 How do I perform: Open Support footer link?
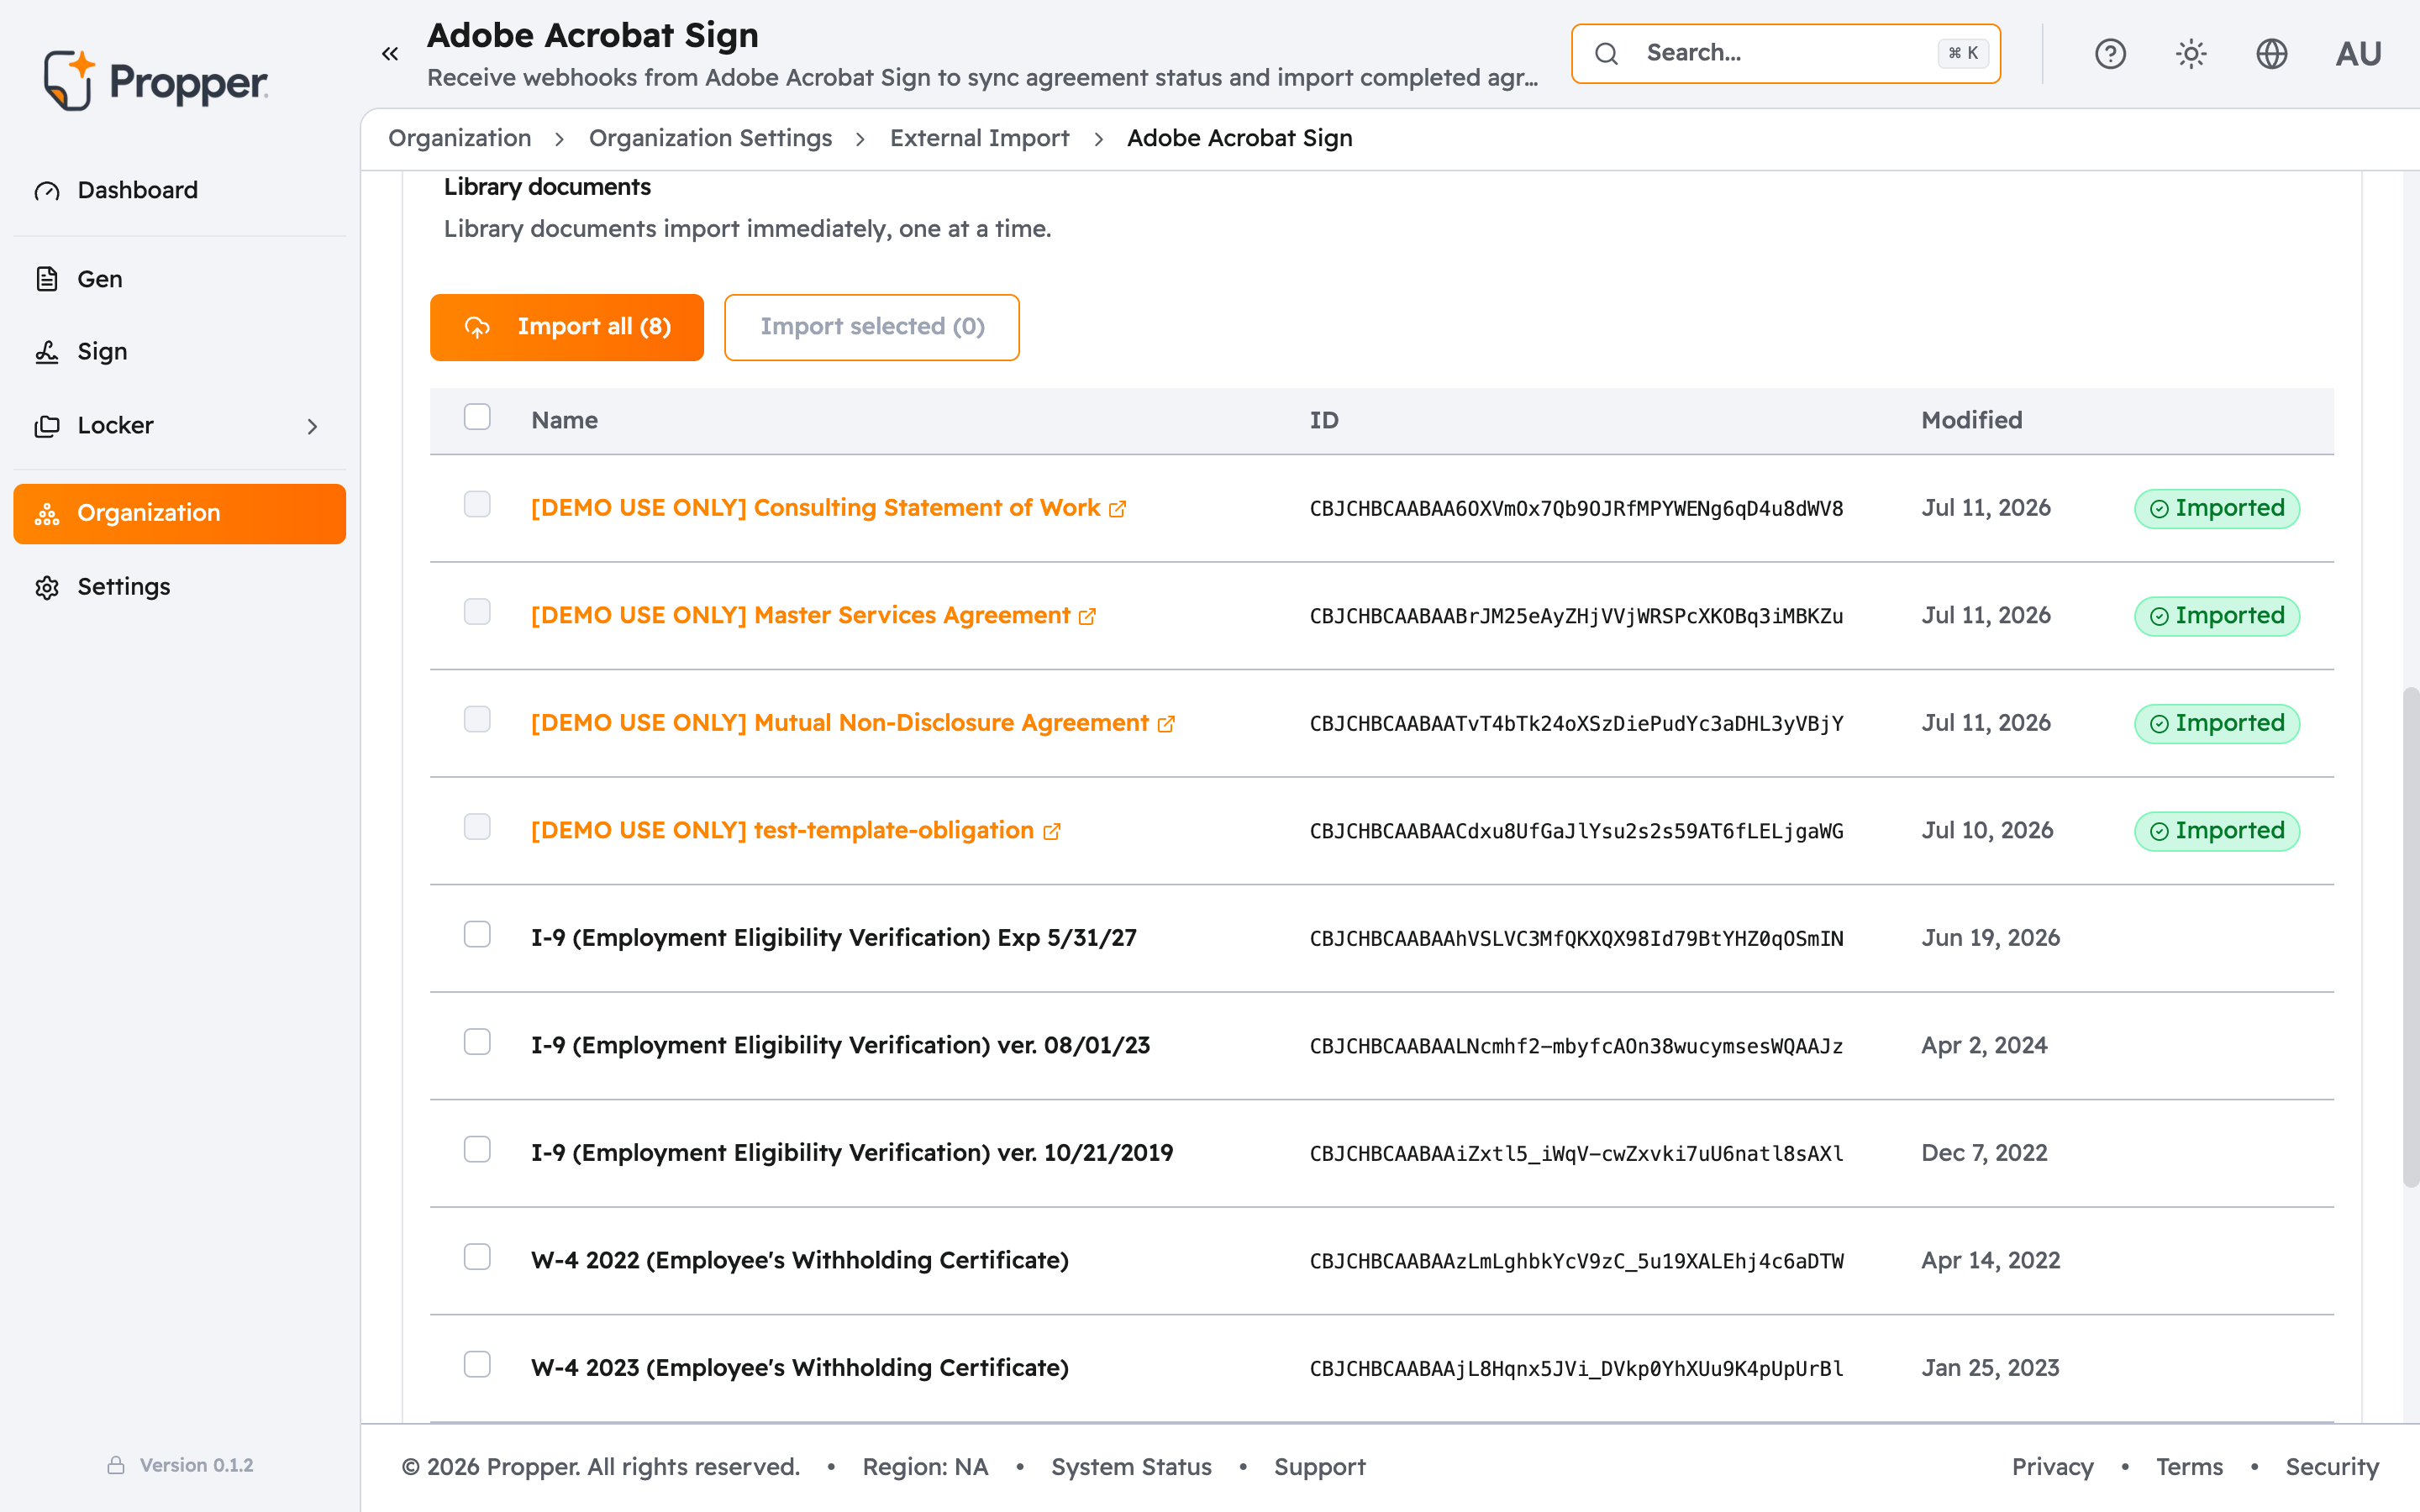(1319, 1467)
